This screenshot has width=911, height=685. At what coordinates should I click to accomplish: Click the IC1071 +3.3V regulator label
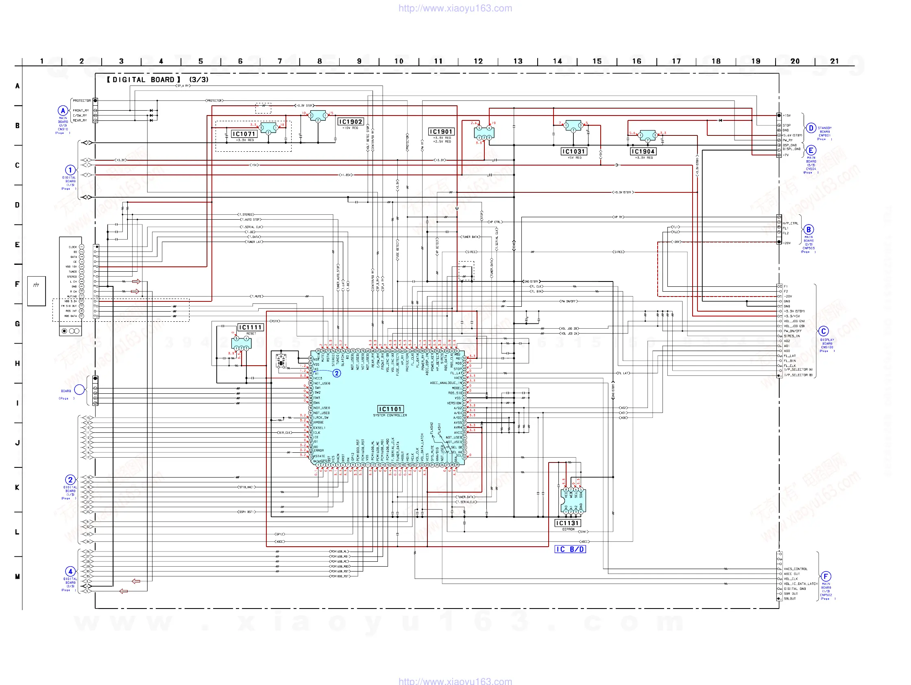coord(244,134)
